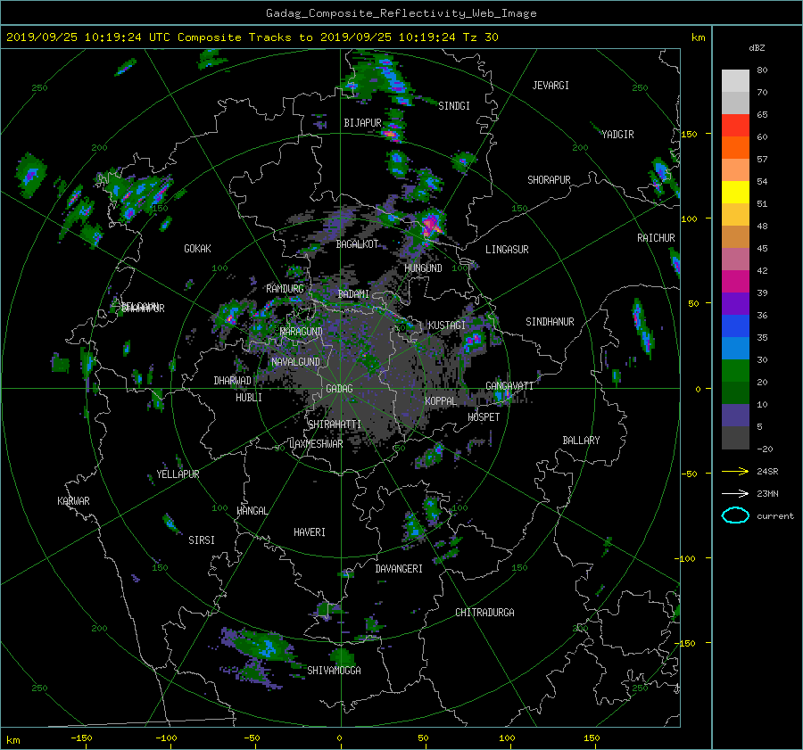Click the HAVERI city label
This screenshot has height=750, width=803.
coord(310,532)
